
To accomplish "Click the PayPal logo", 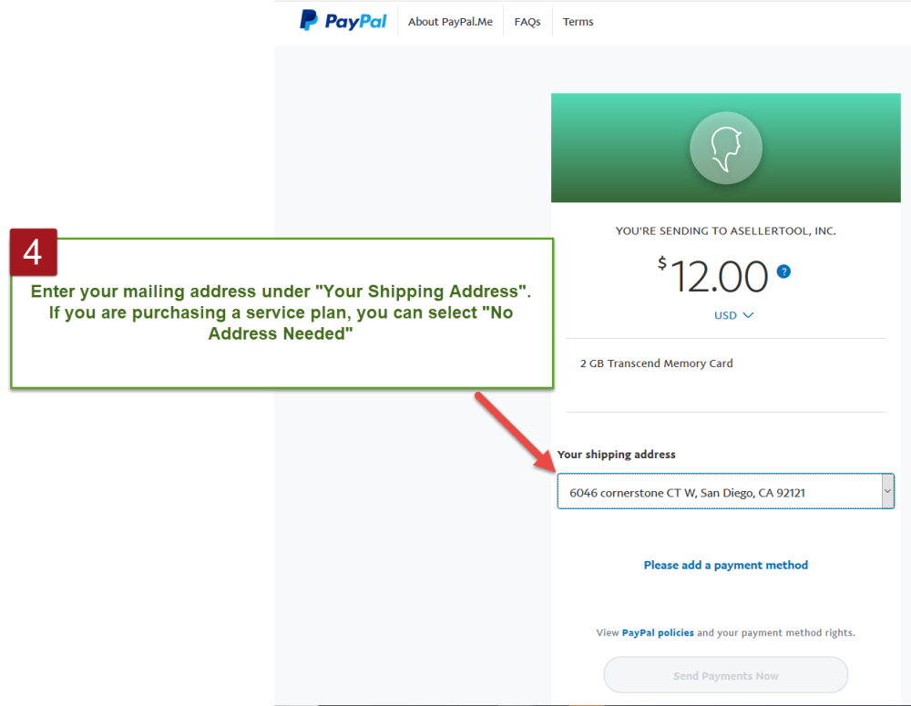I will point(343,21).
